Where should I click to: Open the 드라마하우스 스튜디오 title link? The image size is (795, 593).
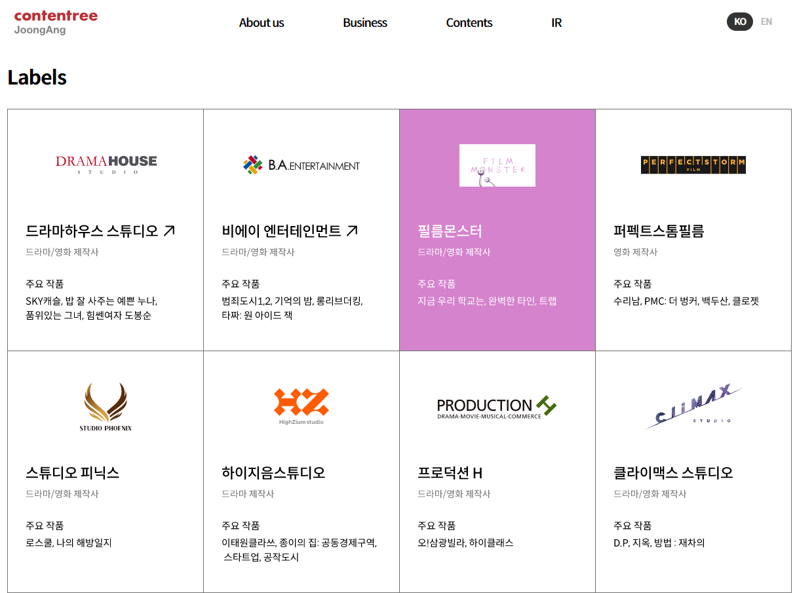tap(92, 231)
